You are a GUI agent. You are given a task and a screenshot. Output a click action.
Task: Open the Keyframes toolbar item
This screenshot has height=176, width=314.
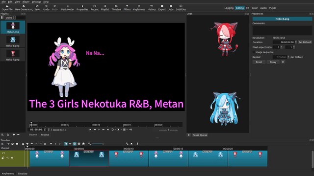139,8
